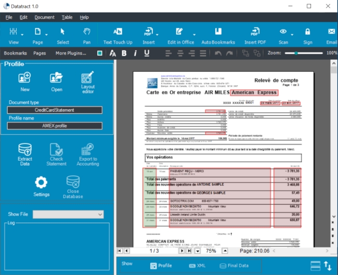Open an existing profile

57,82
